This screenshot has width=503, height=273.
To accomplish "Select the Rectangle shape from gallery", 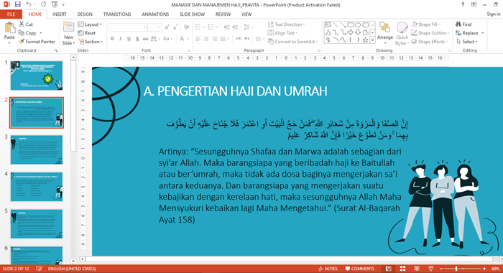I will pos(351,24).
